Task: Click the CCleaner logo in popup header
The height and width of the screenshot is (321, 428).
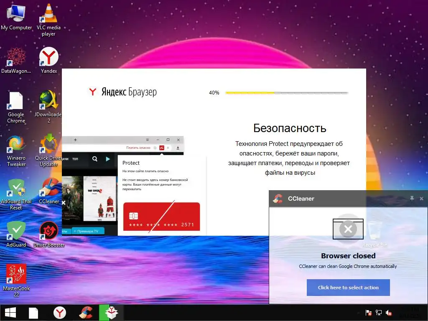Action: [x=278, y=199]
